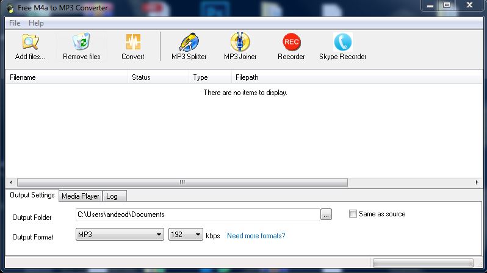Open the File menu

(x=15, y=23)
